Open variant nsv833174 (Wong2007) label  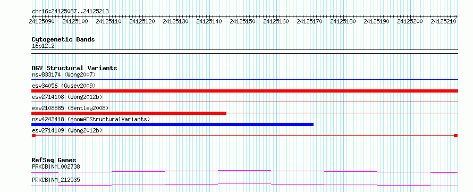(x=64, y=74)
